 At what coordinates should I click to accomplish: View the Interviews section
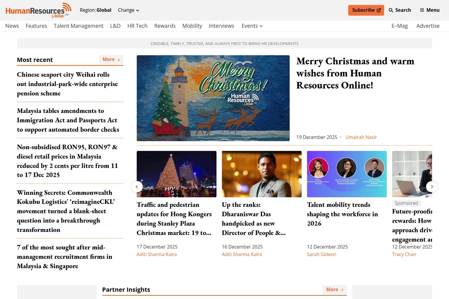click(221, 26)
